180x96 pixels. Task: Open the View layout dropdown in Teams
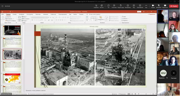134,6
